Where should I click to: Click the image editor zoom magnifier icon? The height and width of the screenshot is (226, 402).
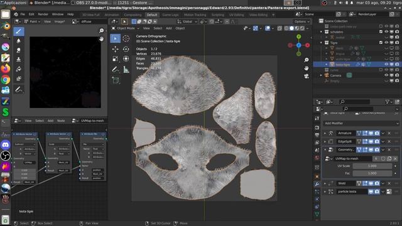point(101,31)
